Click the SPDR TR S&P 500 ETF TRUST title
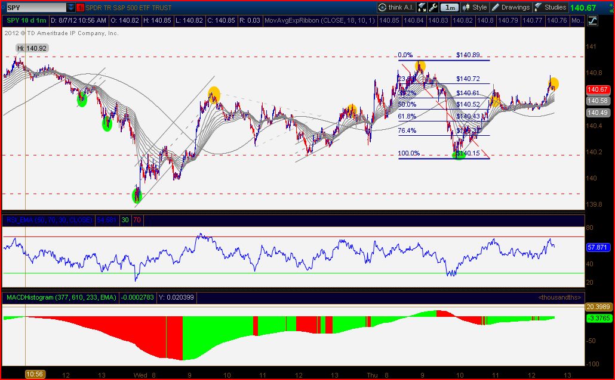Viewport: 615px width, 380px height. 128,8
